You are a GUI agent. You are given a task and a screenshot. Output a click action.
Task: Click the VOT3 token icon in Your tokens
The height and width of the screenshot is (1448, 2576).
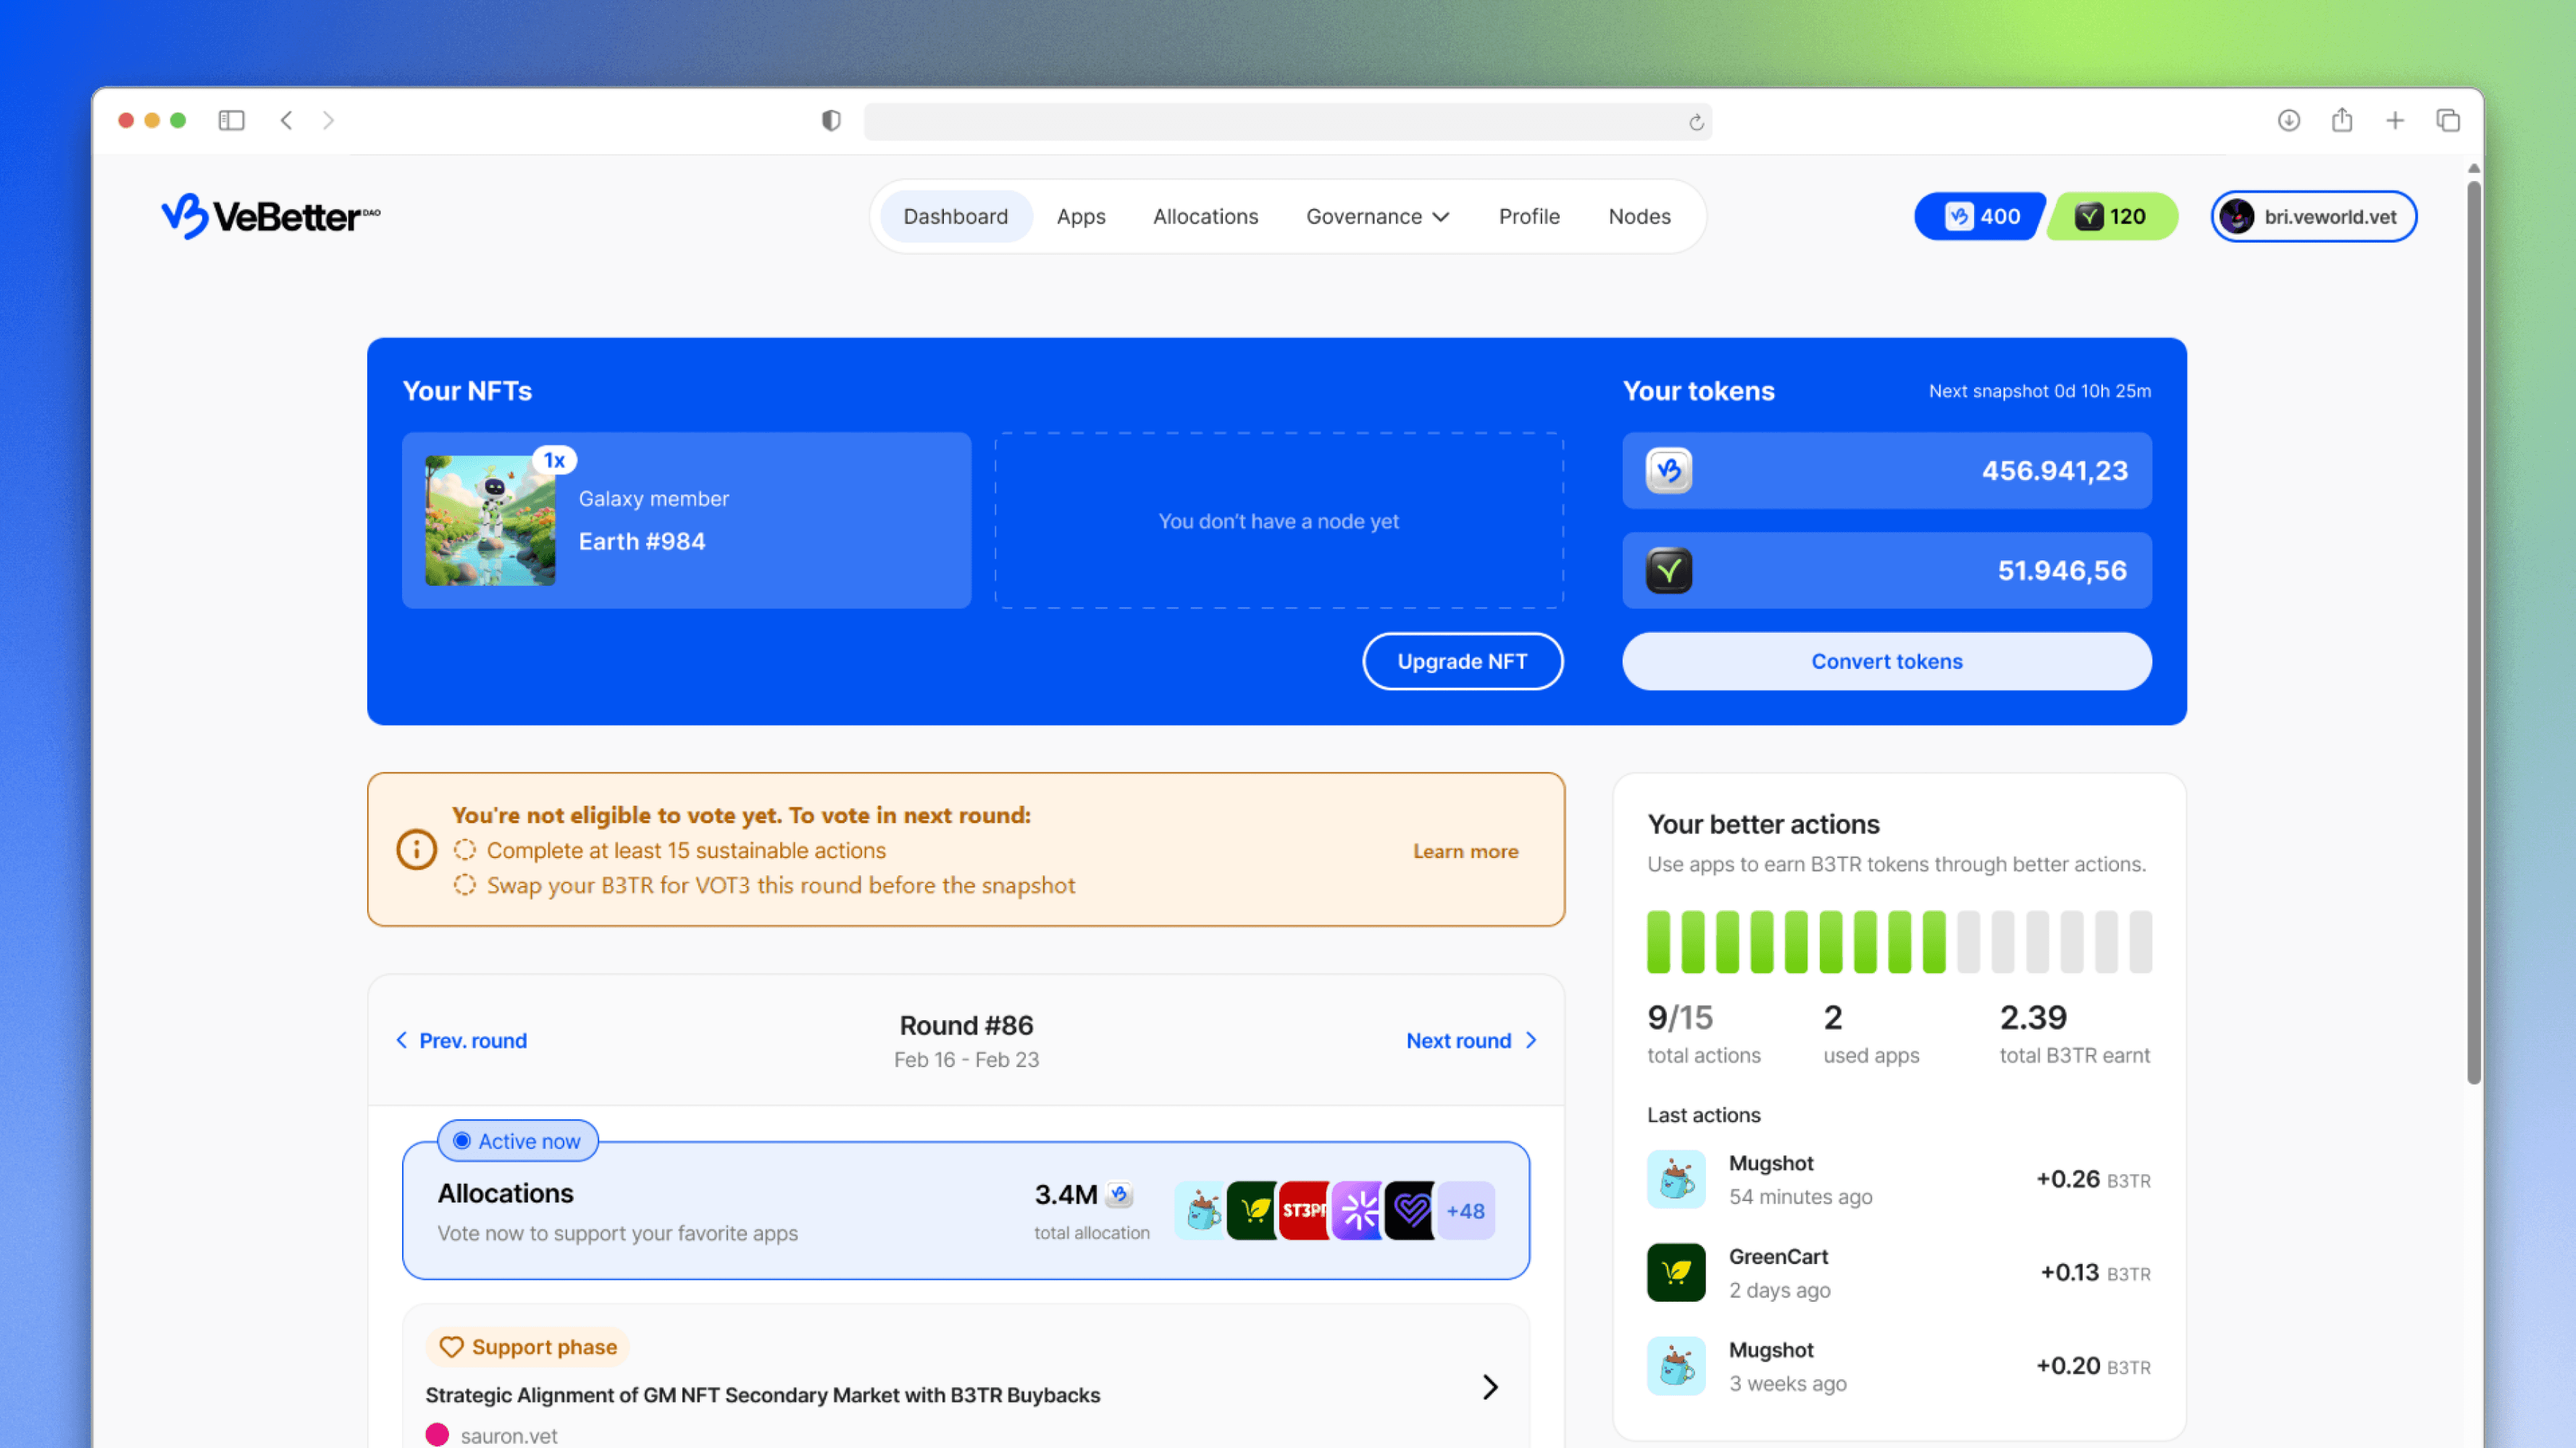(1669, 571)
